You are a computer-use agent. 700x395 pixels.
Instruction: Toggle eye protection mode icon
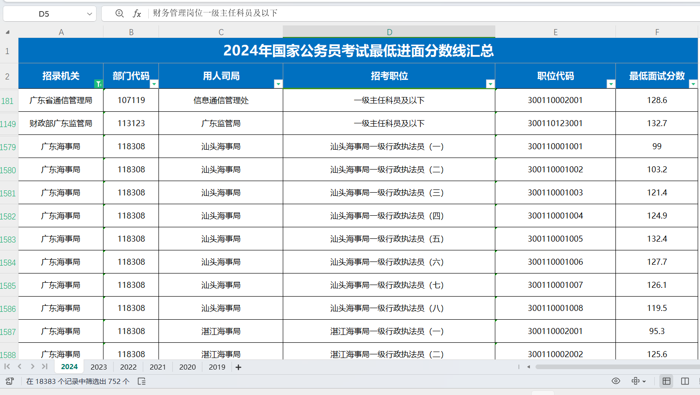616,381
